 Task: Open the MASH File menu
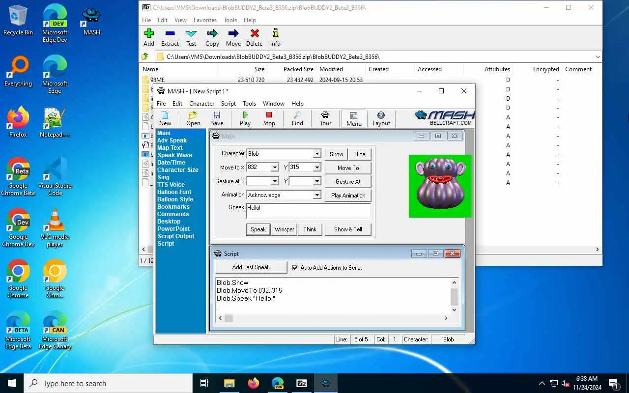tap(161, 104)
